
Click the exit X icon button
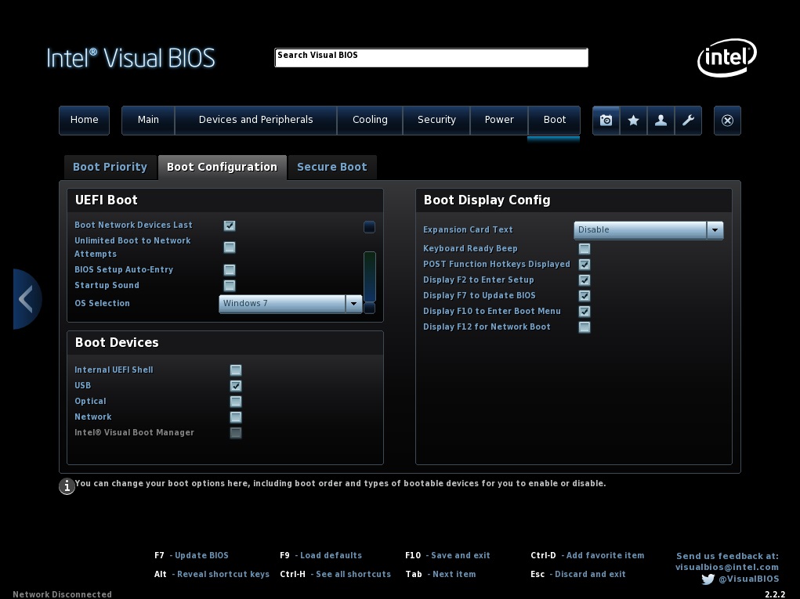(727, 121)
